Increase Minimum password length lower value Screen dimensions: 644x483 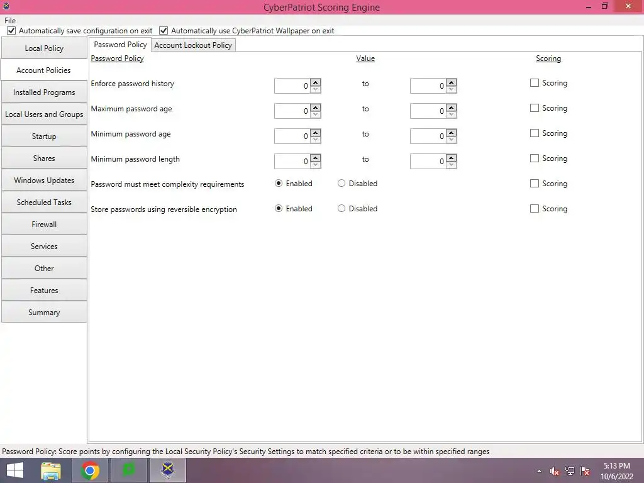316,157
